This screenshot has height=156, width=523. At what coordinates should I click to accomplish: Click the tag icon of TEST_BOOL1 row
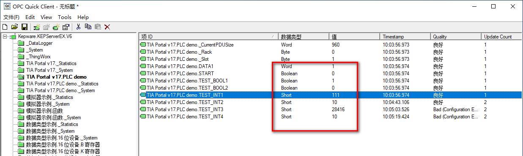[143, 81]
